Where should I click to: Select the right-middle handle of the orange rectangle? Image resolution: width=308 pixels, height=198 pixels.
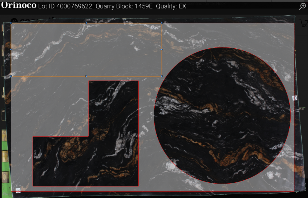[162, 49]
